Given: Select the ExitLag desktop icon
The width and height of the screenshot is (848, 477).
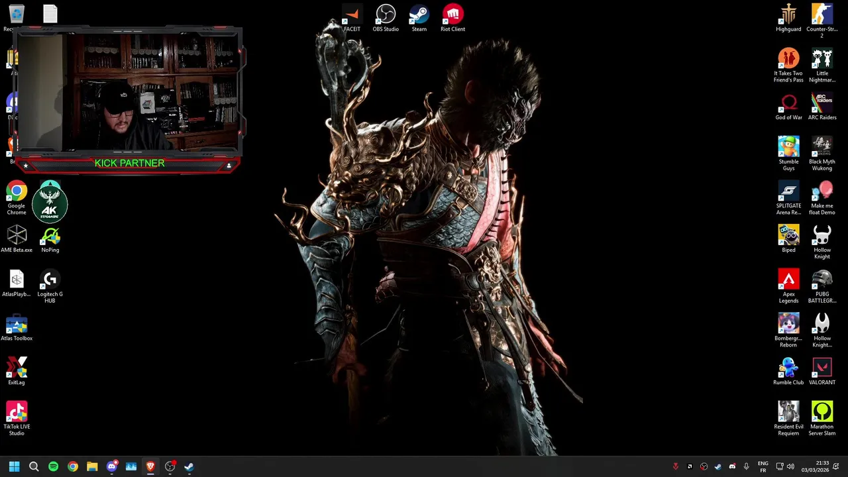Looking at the screenshot, I should (x=17, y=372).
